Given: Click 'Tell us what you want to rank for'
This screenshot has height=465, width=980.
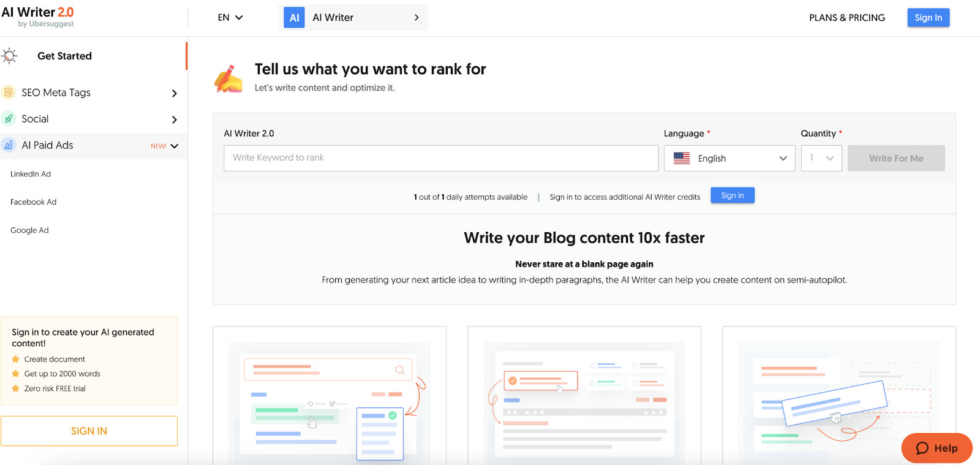Looking at the screenshot, I should tap(371, 69).
